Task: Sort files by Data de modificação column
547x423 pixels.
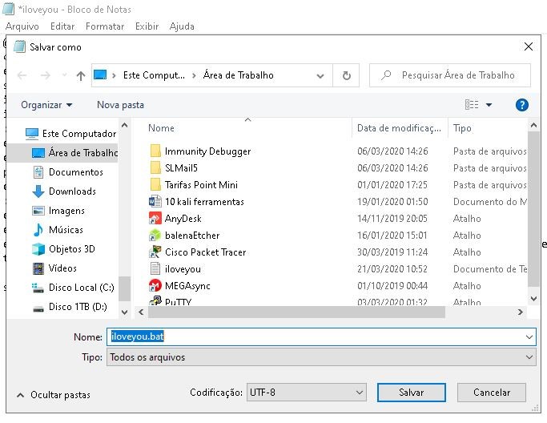Action: point(398,128)
